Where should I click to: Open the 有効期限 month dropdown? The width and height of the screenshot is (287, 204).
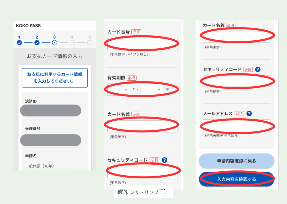point(118,90)
